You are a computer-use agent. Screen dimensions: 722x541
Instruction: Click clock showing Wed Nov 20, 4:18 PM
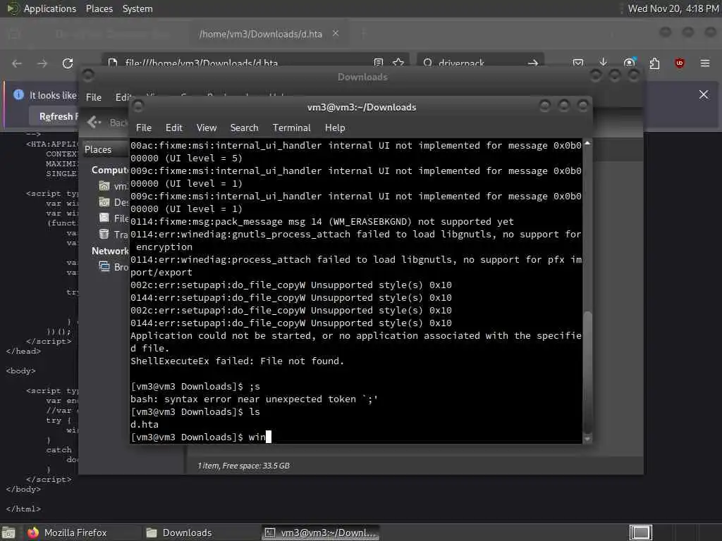tap(673, 8)
